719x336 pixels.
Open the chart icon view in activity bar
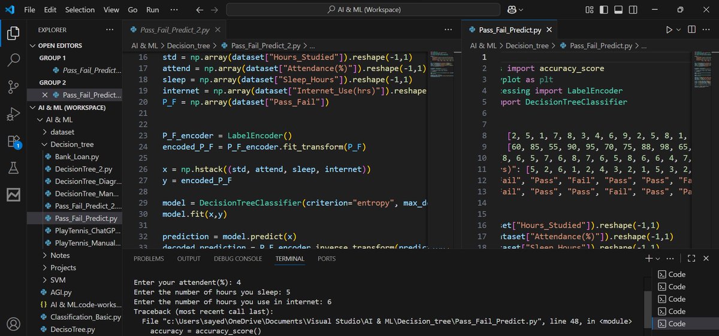point(13,194)
